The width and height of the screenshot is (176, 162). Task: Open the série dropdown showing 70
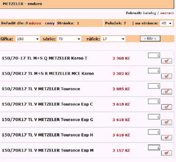coord(69,39)
